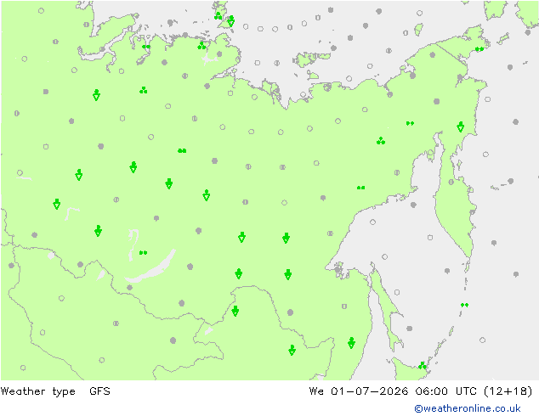The width and height of the screenshot is (539, 416).
Task: Select the 'Weather type GFS' caption
Action: point(55,391)
